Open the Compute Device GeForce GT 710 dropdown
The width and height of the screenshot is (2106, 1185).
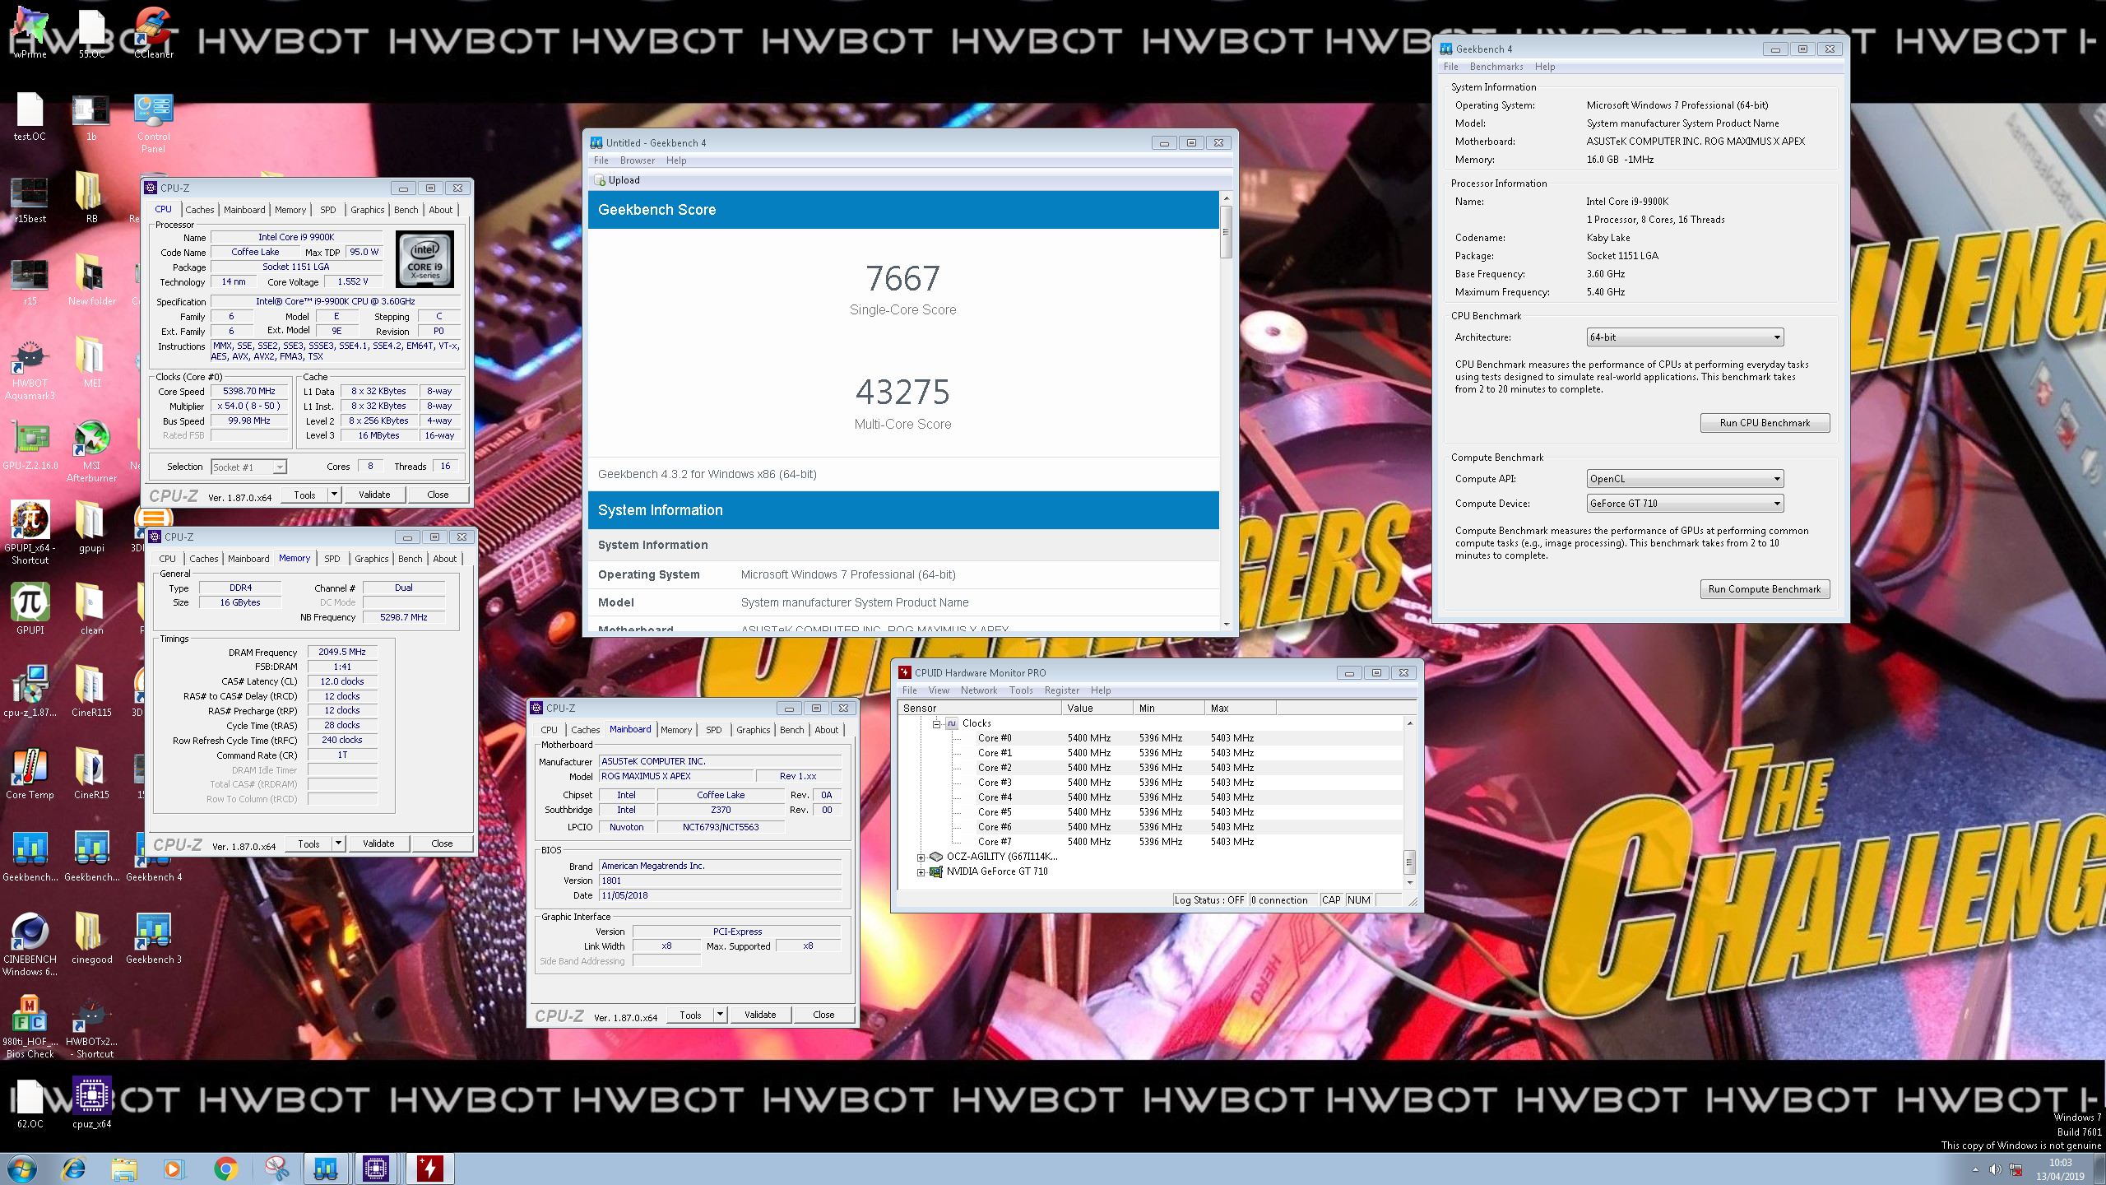click(1685, 504)
